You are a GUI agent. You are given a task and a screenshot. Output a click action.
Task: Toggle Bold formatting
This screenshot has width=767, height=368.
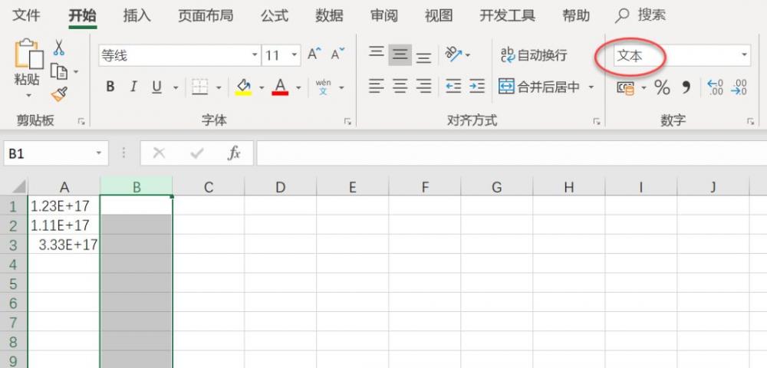click(x=110, y=87)
